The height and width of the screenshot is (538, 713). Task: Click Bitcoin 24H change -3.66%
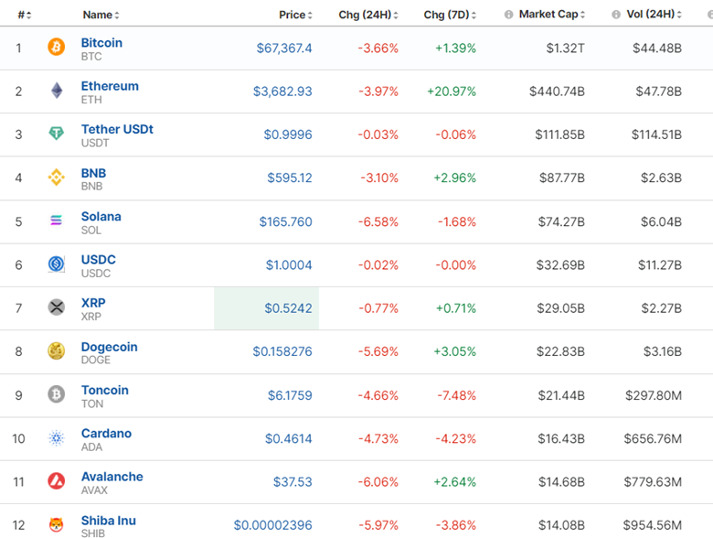[x=378, y=48]
